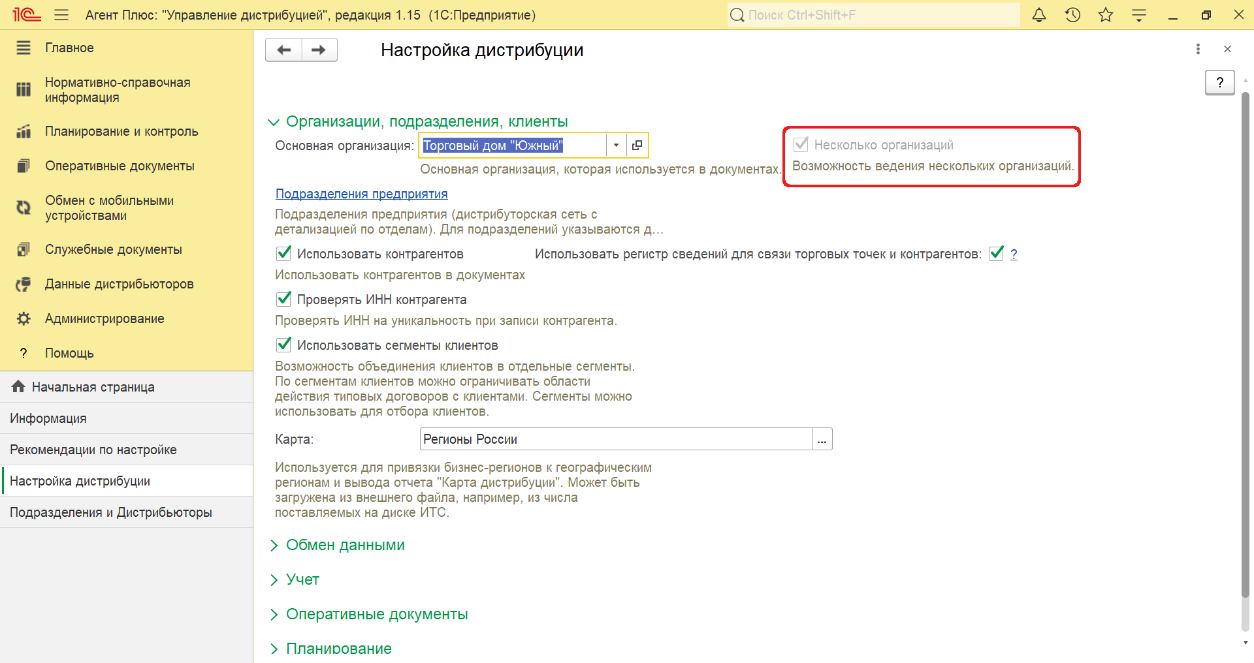Switch to Начальная страница tab

(126, 387)
